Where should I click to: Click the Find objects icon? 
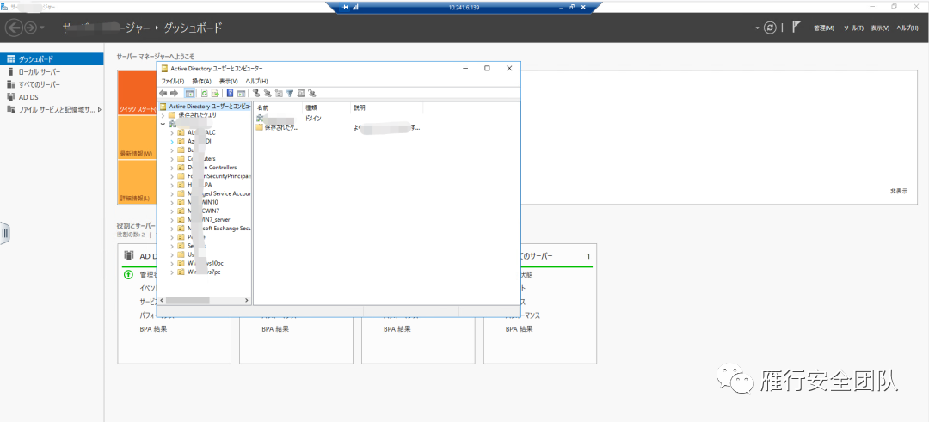(x=301, y=93)
